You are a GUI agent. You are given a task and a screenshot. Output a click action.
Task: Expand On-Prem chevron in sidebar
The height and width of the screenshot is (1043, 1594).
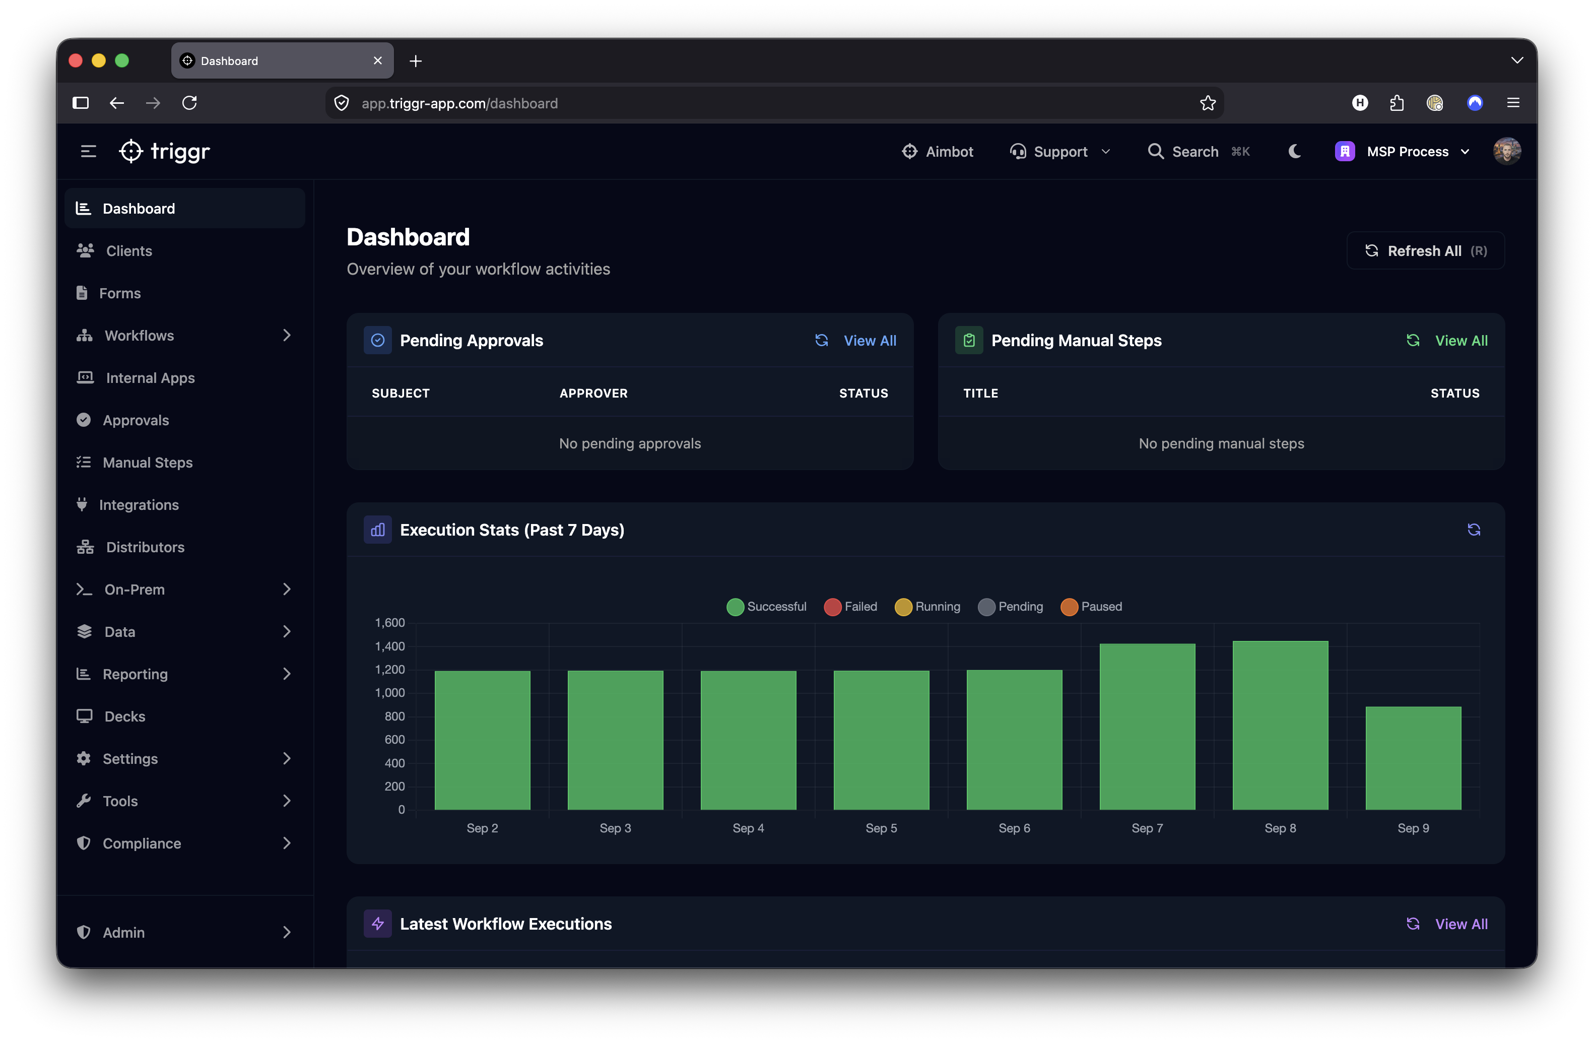pyautogui.click(x=287, y=589)
